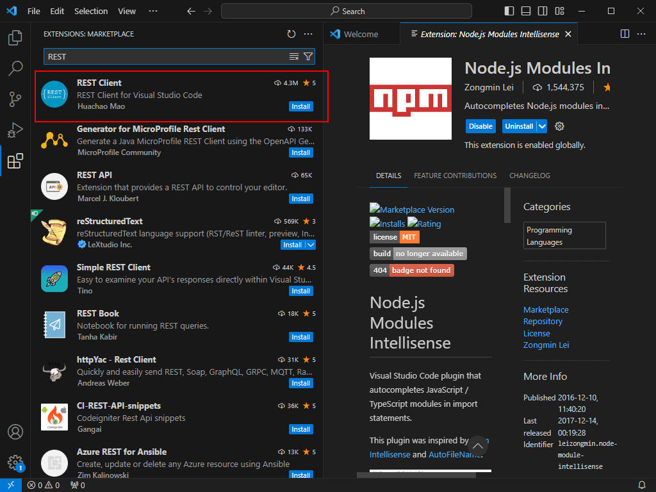
Task: Select the Details tab
Action: (x=389, y=176)
